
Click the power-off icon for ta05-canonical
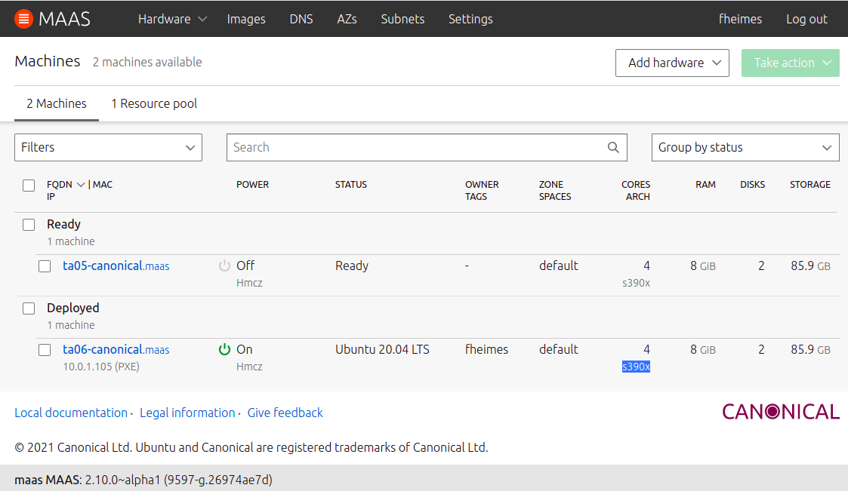pyautogui.click(x=224, y=265)
